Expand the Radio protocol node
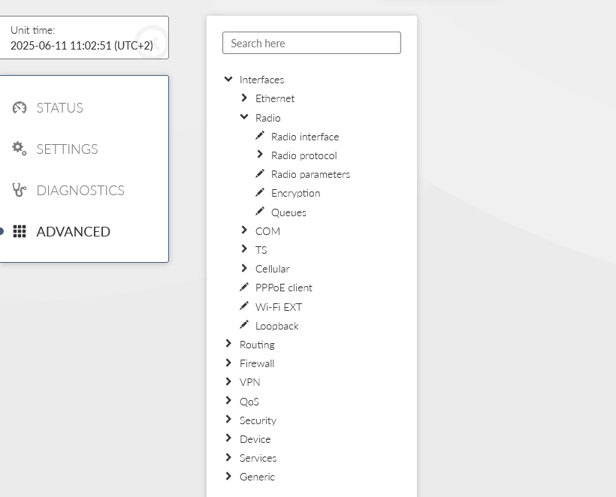The height and width of the screenshot is (497, 616). tap(260, 155)
